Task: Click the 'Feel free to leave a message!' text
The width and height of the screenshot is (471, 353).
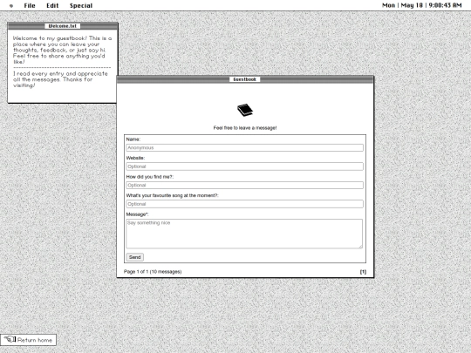Action: pos(245,128)
